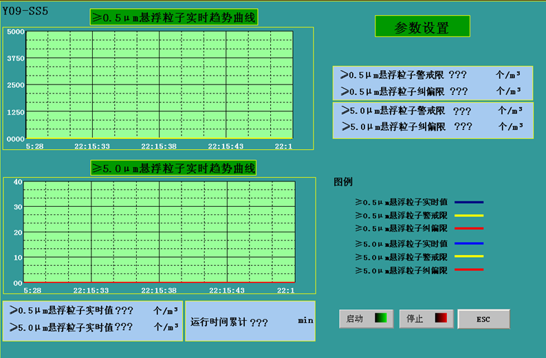This screenshot has height=358, width=546.
Task: Set ≥5.0μm悬浮粒子纠偏限 value field
Action: (x=463, y=126)
